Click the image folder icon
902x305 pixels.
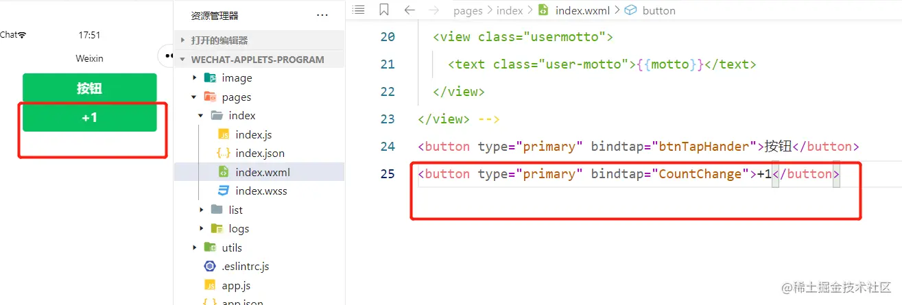coord(210,78)
